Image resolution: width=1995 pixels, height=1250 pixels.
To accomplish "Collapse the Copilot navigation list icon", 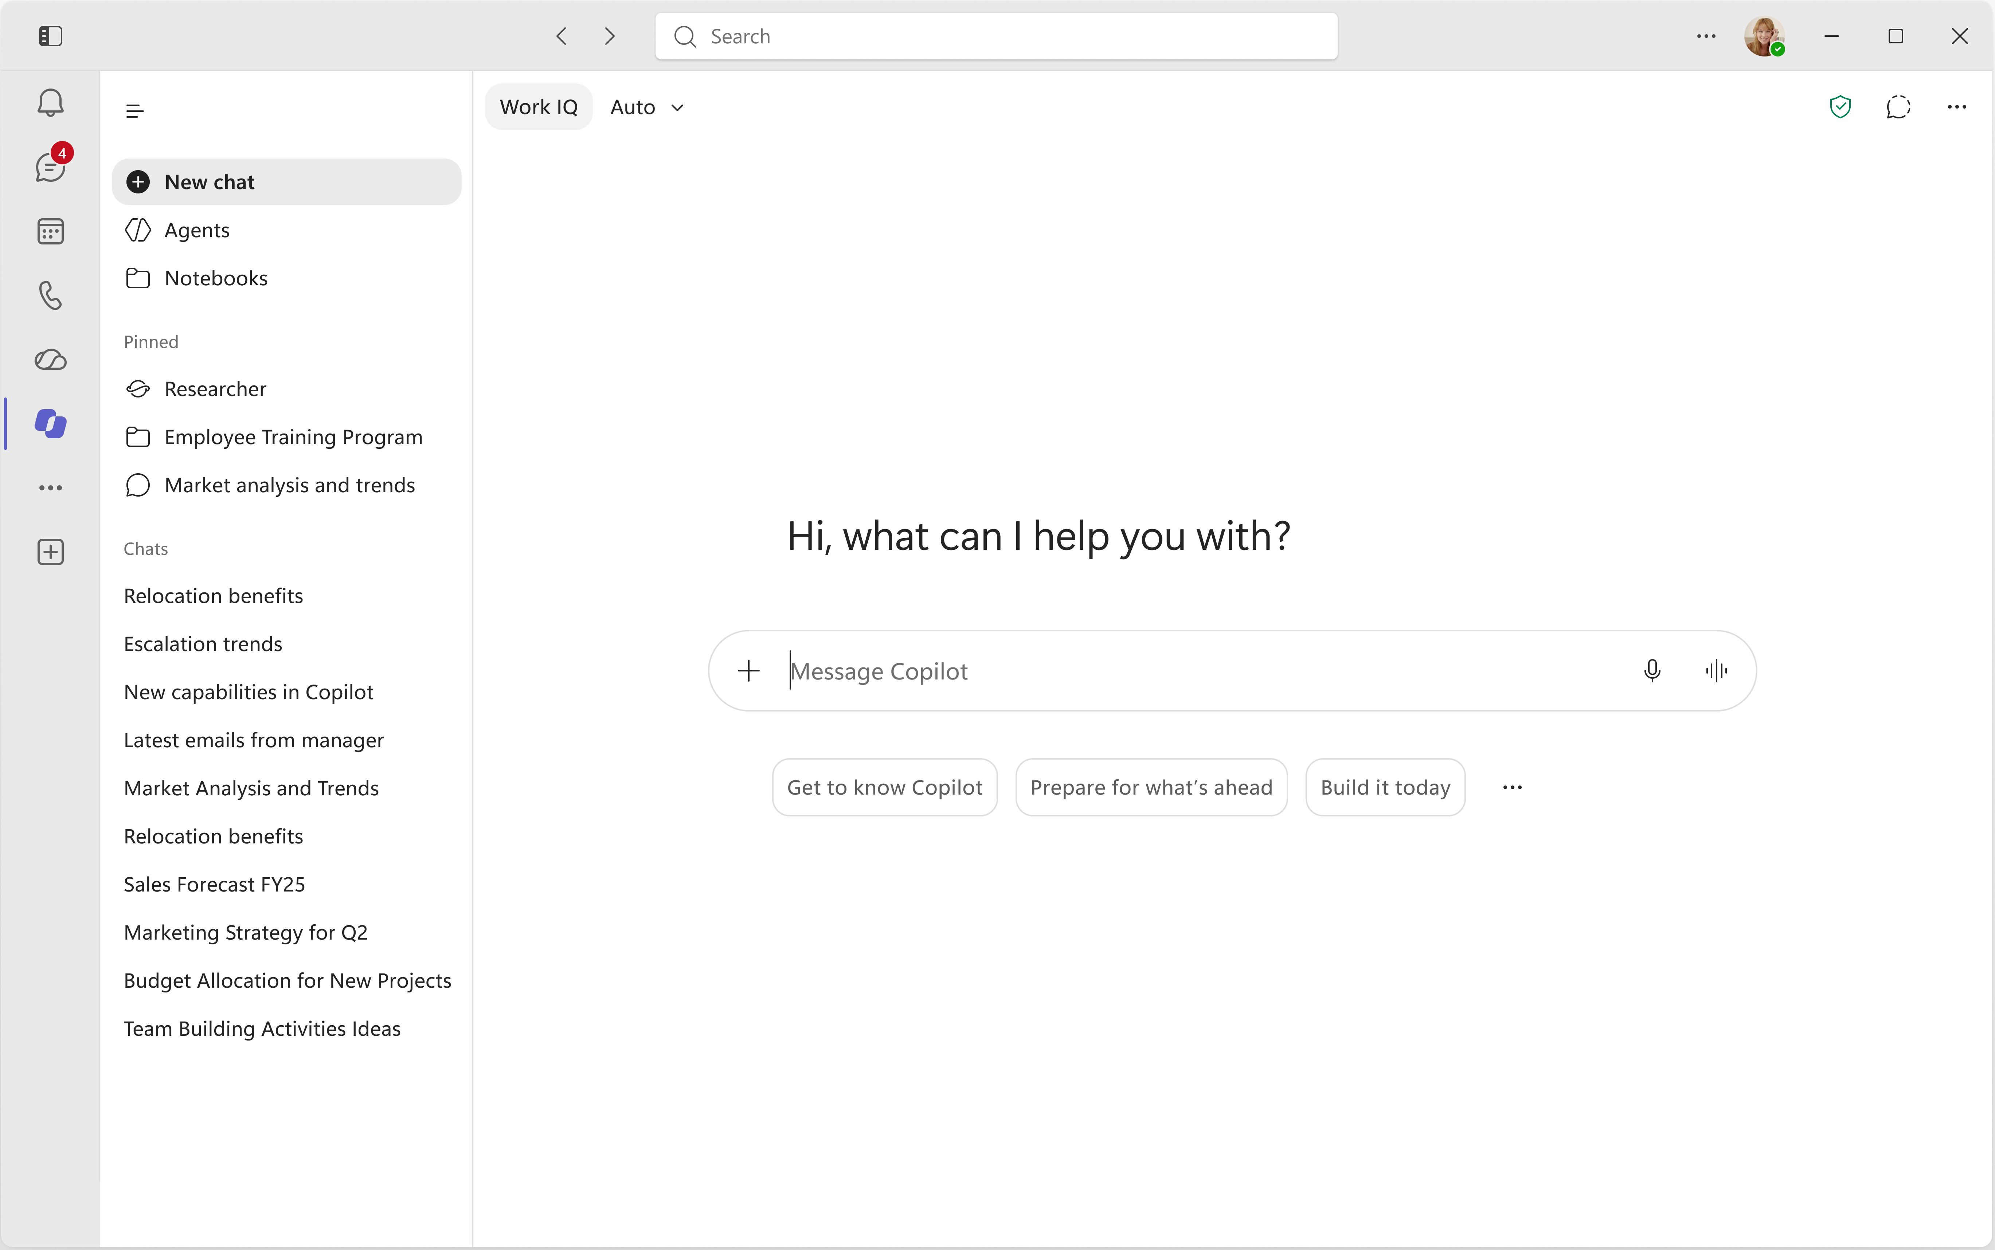I will coord(135,111).
